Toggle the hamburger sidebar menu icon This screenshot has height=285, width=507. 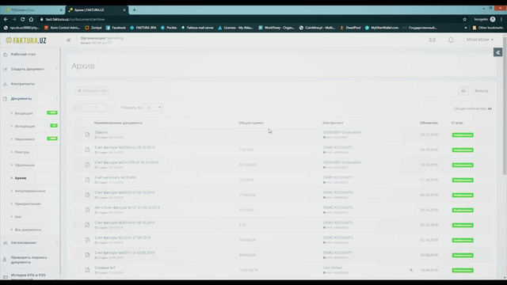coord(69,40)
